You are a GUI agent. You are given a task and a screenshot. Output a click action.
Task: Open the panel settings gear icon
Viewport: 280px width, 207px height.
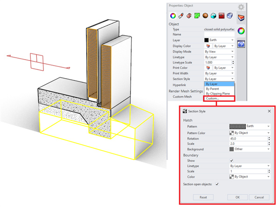pos(241,7)
